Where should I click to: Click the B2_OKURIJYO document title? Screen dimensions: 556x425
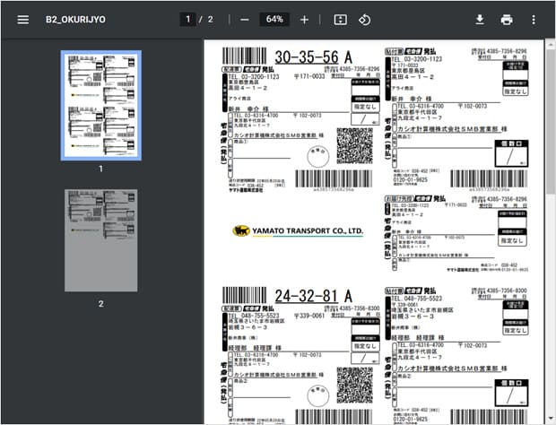coord(75,20)
